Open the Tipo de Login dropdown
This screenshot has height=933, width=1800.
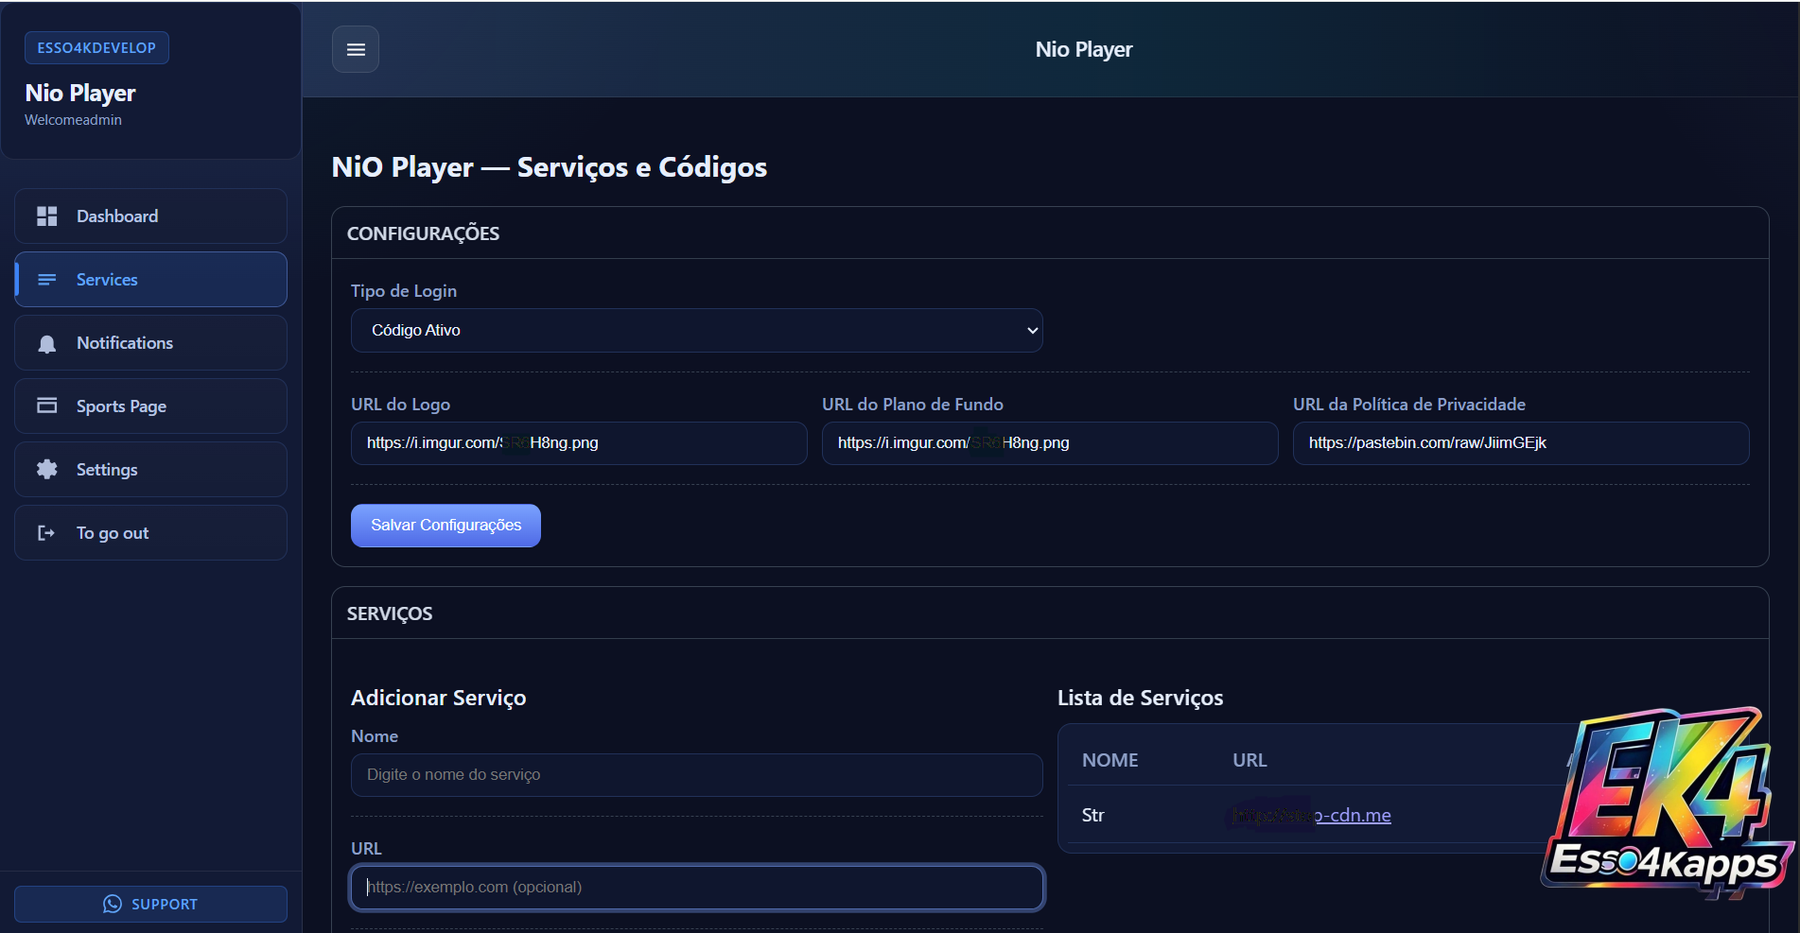pyautogui.click(x=696, y=331)
